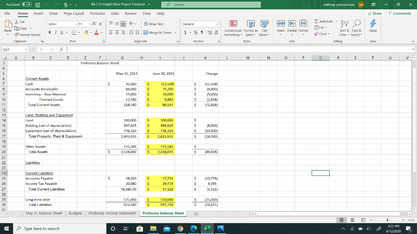Open Format as Table gallery
The height and width of the screenshot is (234, 417).
click(x=250, y=28)
